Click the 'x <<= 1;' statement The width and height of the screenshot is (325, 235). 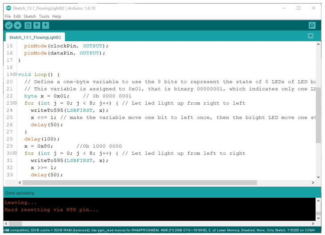[x=44, y=117]
